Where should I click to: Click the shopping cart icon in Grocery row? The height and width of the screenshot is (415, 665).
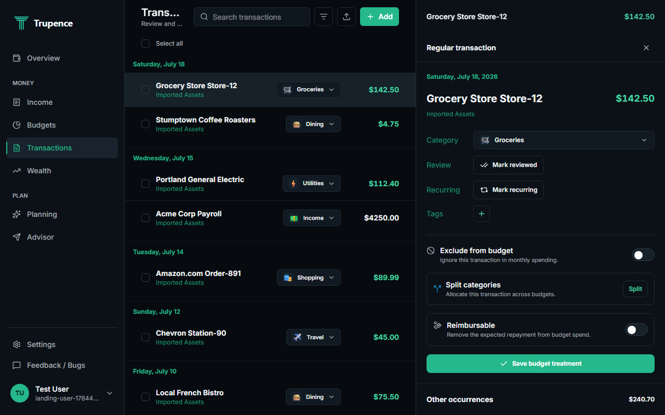point(287,89)
